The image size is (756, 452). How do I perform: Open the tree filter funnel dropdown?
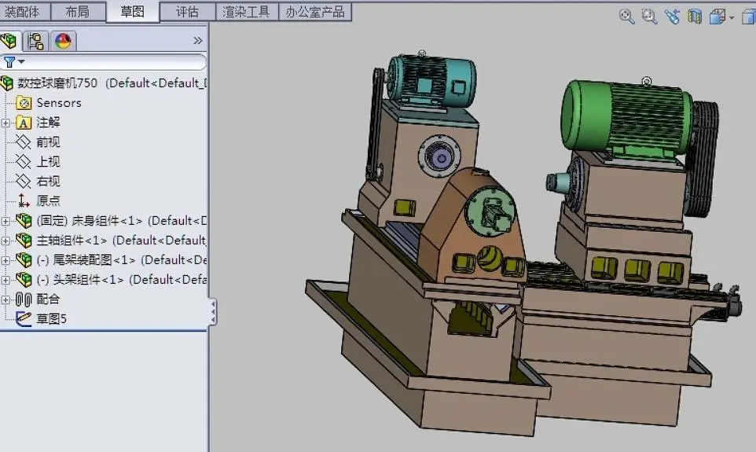13,62
